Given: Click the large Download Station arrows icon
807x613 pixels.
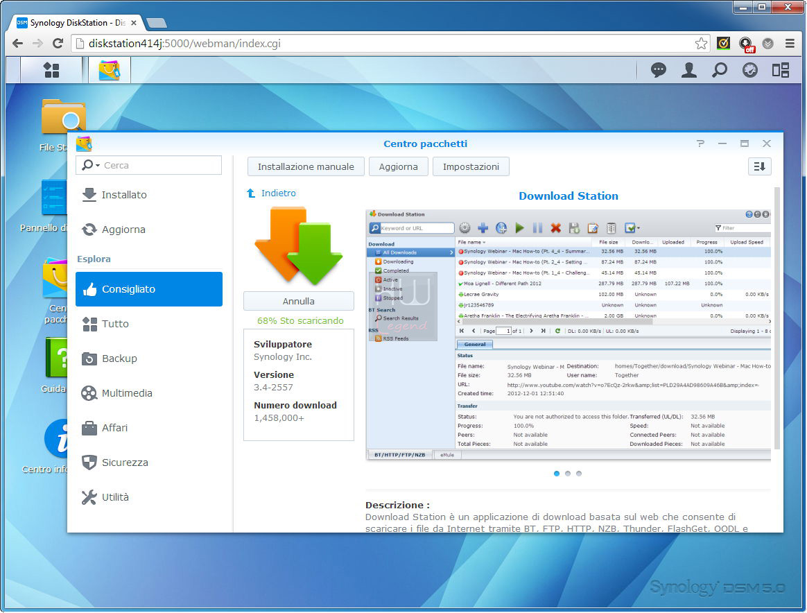Looking at the screenshot, I should click(299, 246).
